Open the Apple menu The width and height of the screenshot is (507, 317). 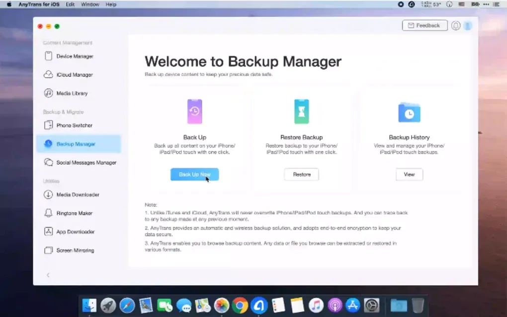[x=9, y=4]
